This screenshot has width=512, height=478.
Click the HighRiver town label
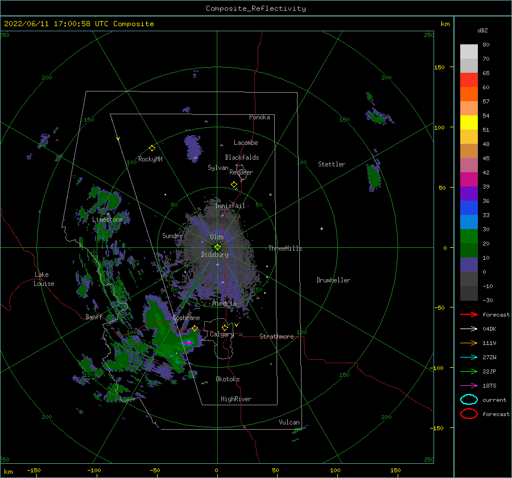[x=236, y=399]
